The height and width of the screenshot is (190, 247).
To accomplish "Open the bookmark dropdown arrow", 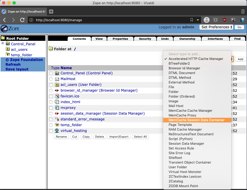I will point(198,20).
